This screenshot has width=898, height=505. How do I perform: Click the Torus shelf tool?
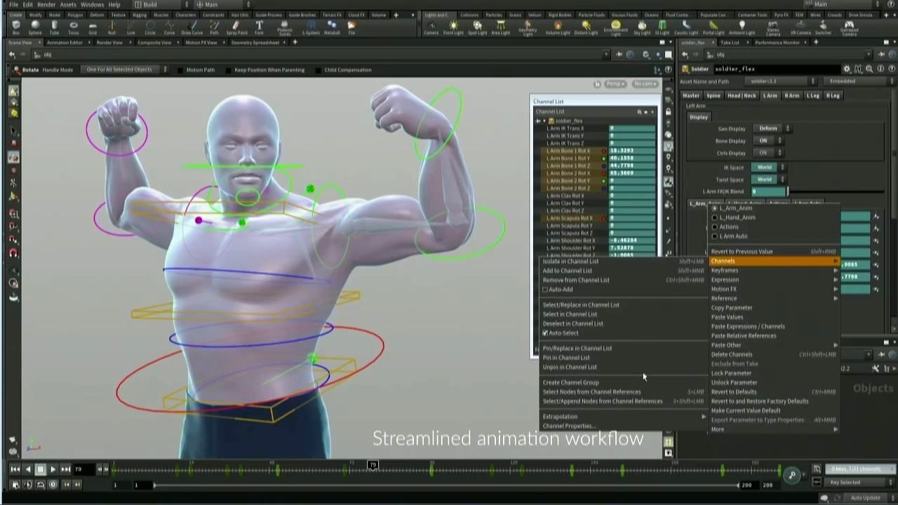point(74,27)
